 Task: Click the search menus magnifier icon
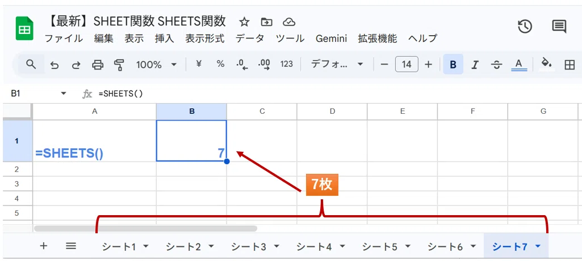click(x=31, y=65)
